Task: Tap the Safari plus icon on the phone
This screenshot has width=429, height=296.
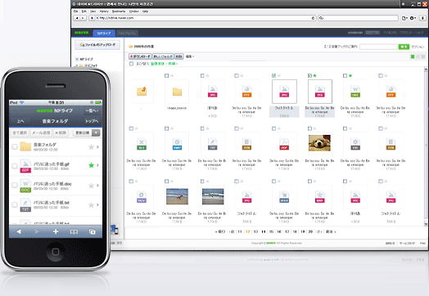Action: pos(56,231)
